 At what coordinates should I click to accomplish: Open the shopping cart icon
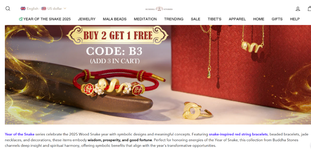(x=309, y=9)
